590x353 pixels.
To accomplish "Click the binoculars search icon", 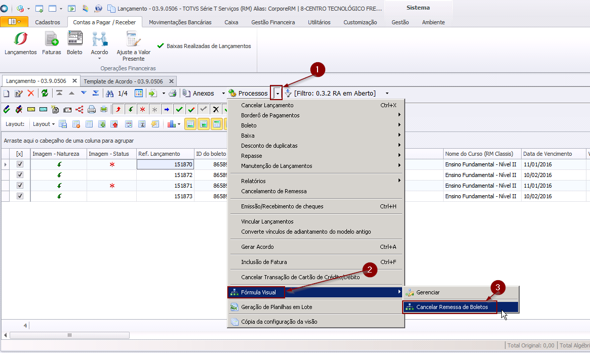I will (109, 93).
